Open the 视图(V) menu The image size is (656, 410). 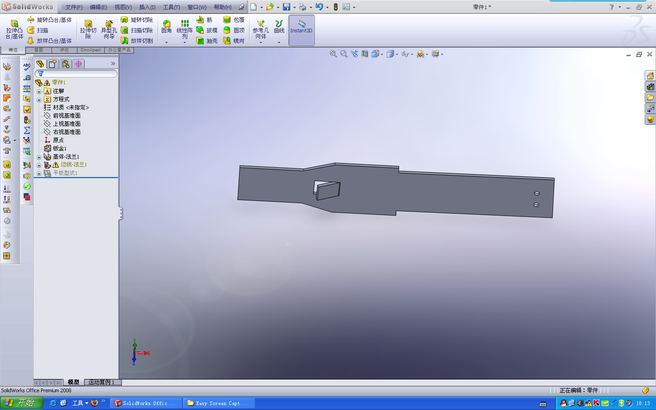(x=123, y=7)
